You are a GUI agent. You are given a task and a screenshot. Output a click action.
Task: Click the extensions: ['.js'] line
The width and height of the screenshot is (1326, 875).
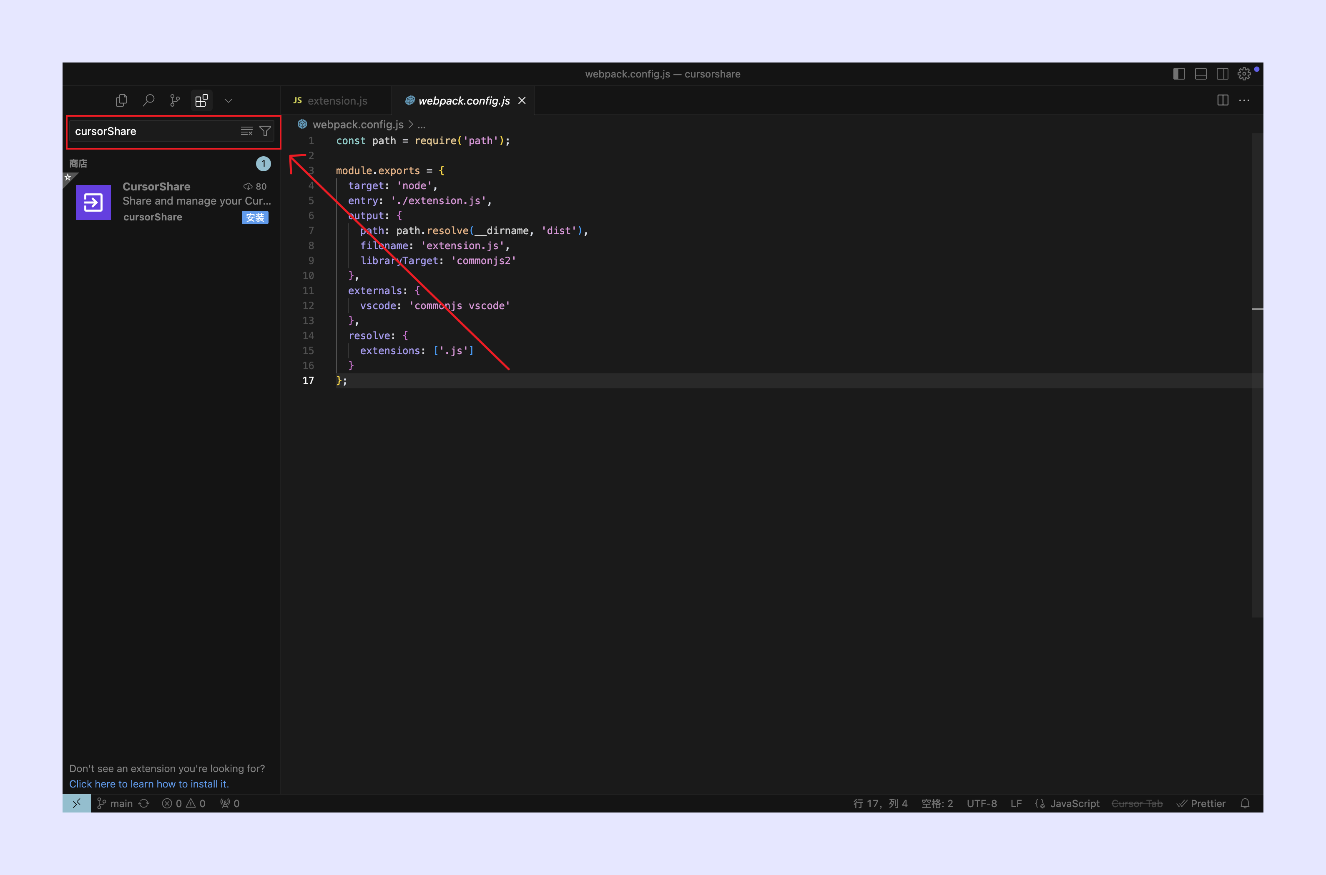417,350
